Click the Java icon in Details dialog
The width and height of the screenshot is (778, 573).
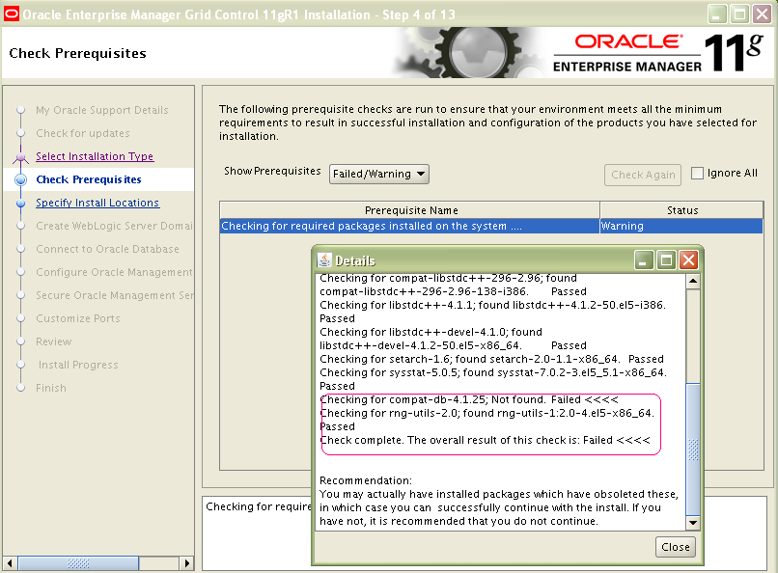(x=324, y=260)
